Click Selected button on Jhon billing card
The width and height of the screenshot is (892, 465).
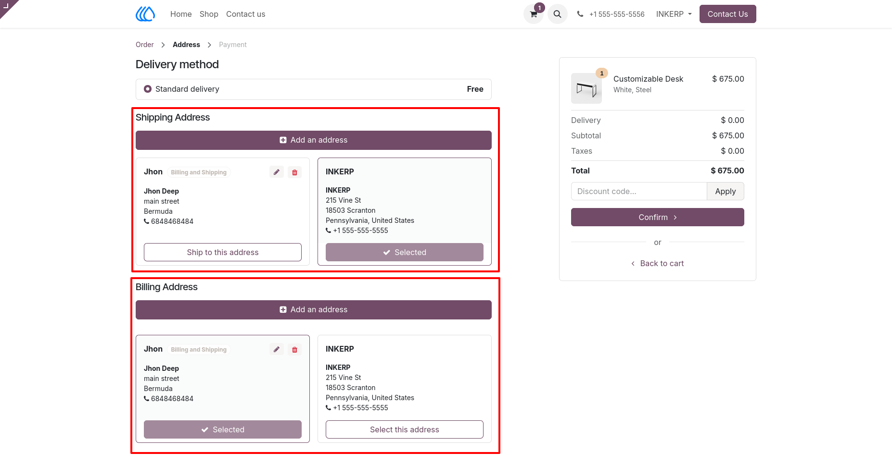pos(222,429)
